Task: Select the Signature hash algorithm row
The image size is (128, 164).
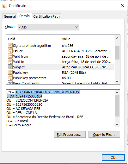Action: [61, 46]
